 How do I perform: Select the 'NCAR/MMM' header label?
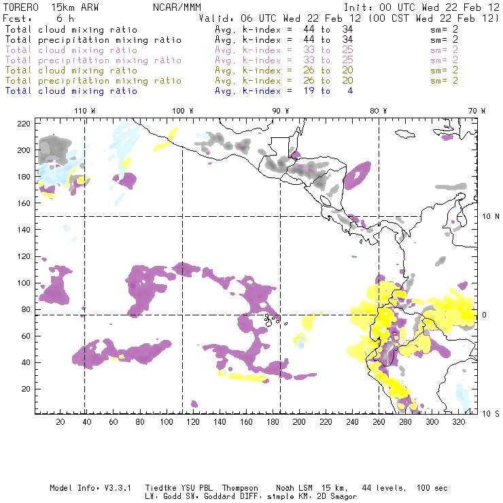tap(177, 7)
